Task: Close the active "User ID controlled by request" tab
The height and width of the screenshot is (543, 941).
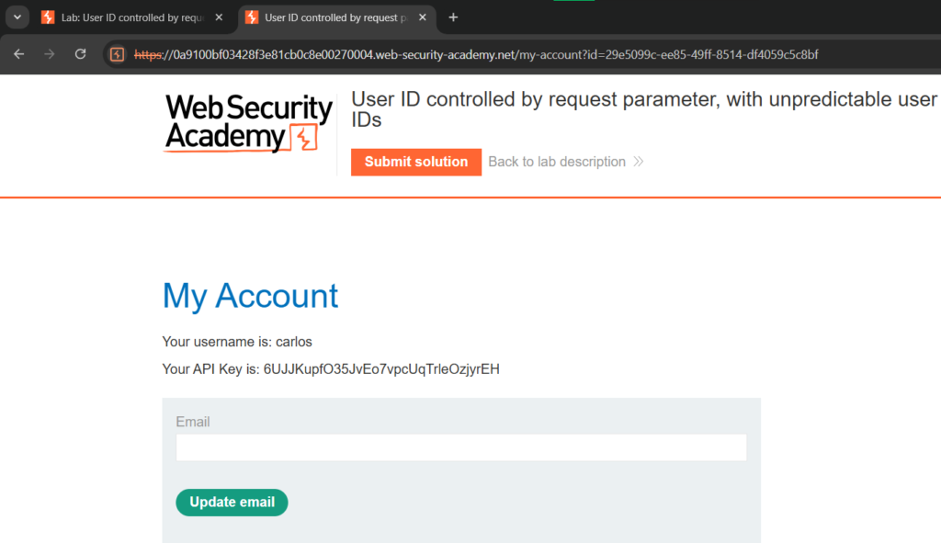Action: tap(422, 17)
